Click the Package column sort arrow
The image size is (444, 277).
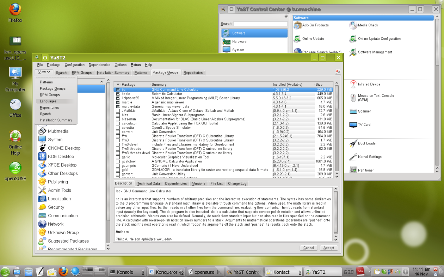[118, 85]
